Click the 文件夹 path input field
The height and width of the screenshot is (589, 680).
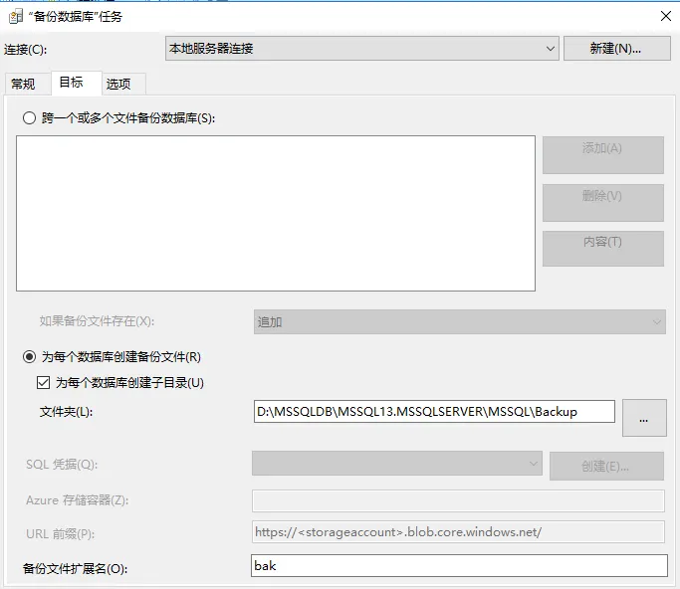coord(434,411)
